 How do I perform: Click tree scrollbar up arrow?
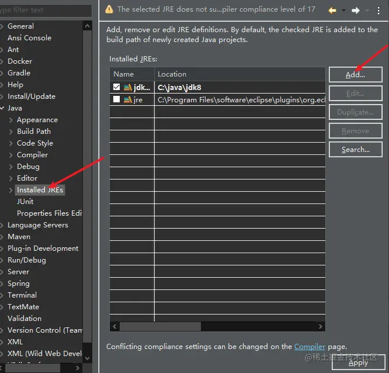click(87, 26)
